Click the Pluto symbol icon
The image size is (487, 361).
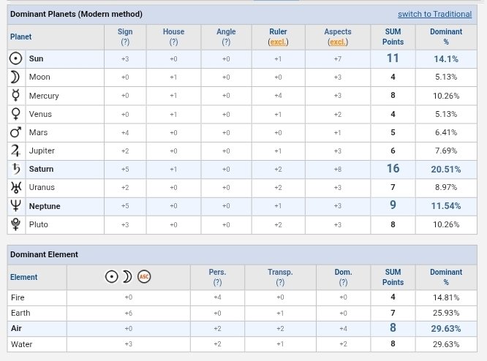pos(15,224)
